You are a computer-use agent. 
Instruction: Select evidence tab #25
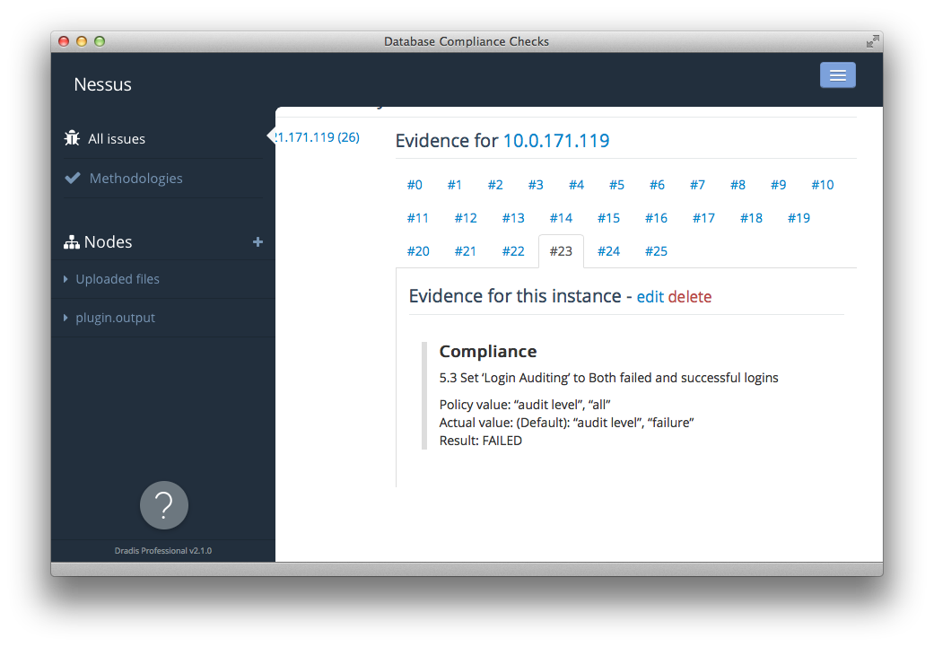pyautogui.click(x=656, y=251)
